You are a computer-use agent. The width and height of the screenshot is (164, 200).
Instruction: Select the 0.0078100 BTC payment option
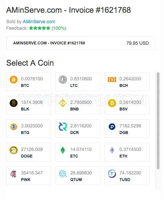29,81
